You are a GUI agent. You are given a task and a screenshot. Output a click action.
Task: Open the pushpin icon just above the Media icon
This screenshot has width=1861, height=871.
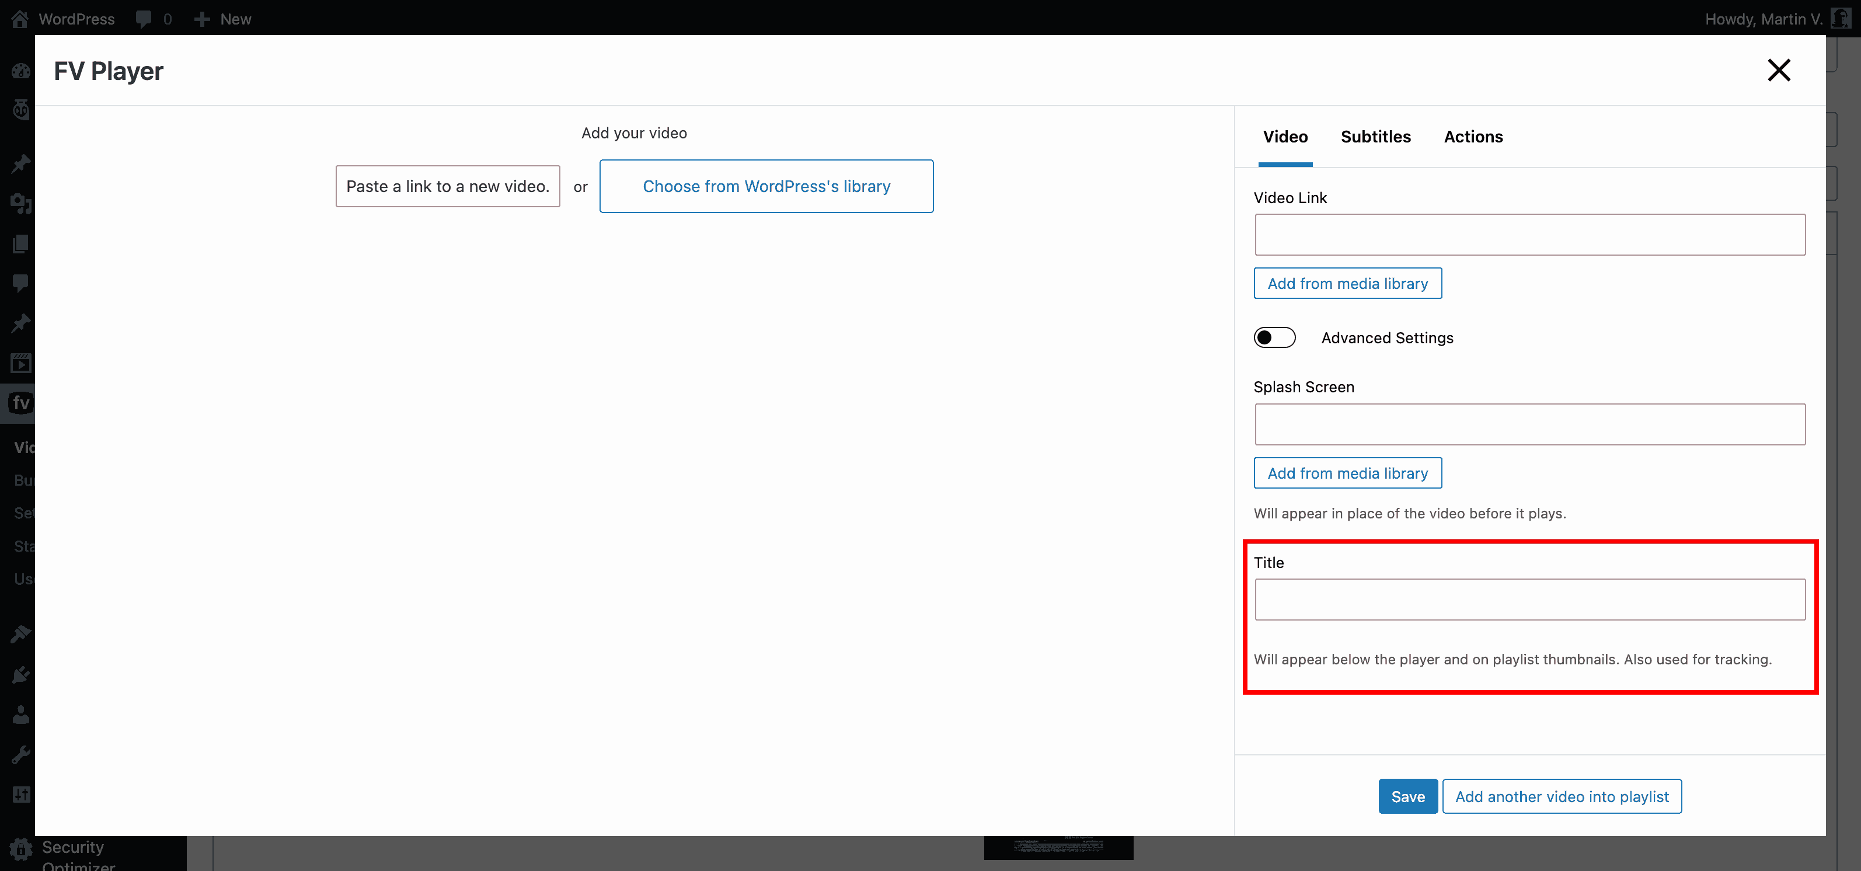click(21, 163)
